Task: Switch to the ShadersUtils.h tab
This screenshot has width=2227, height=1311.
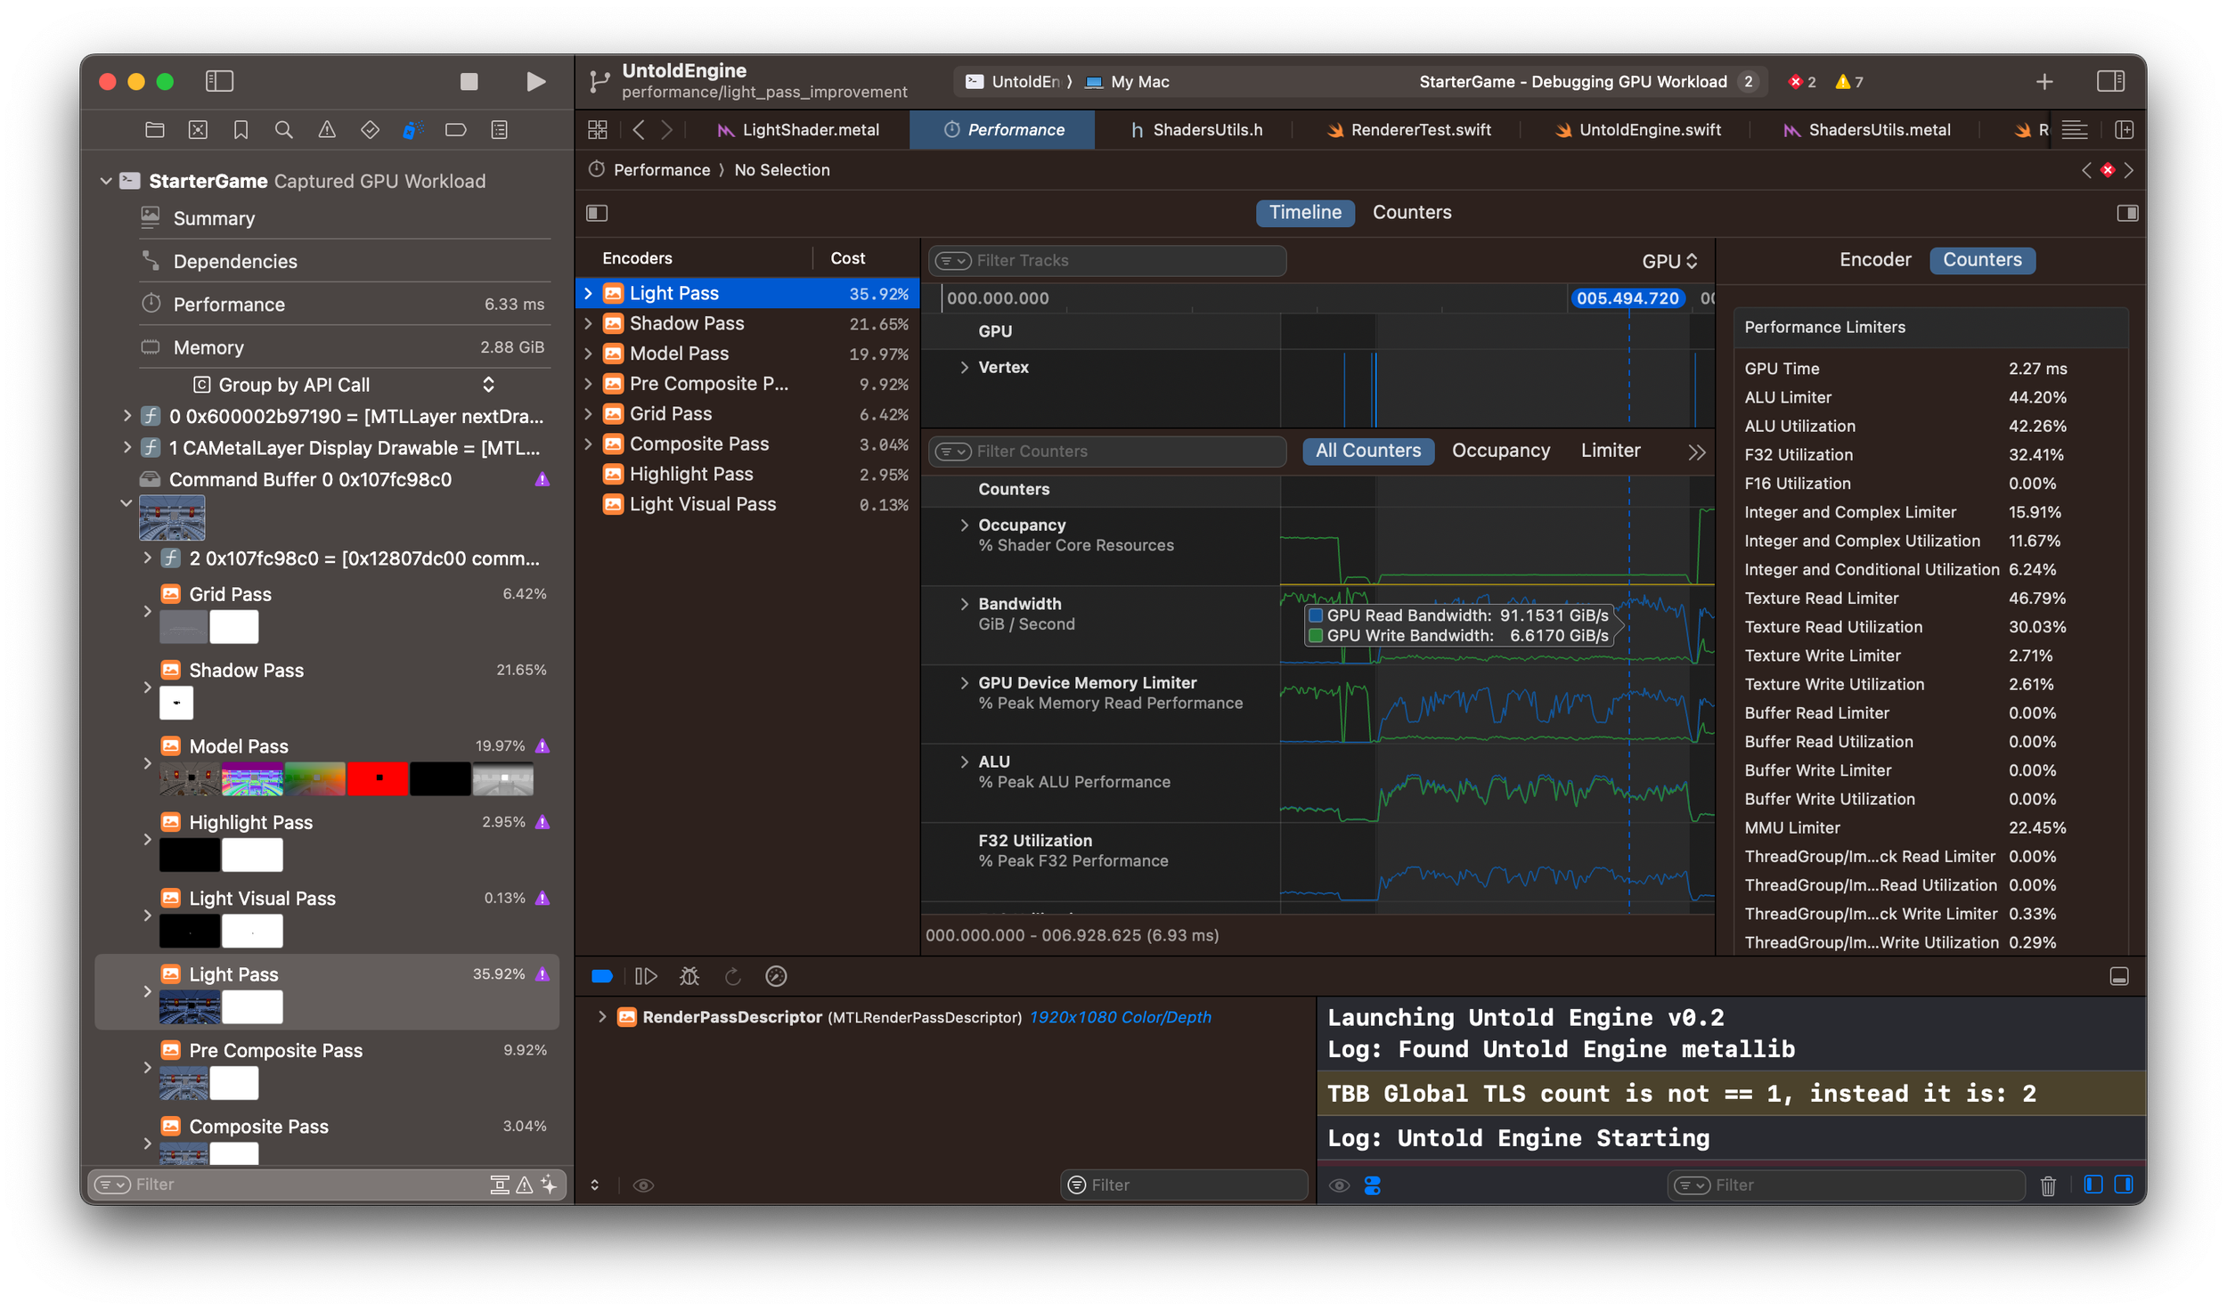Action: click(1195, 130)
